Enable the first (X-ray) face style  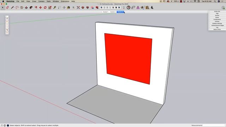[x=101, y=7]
